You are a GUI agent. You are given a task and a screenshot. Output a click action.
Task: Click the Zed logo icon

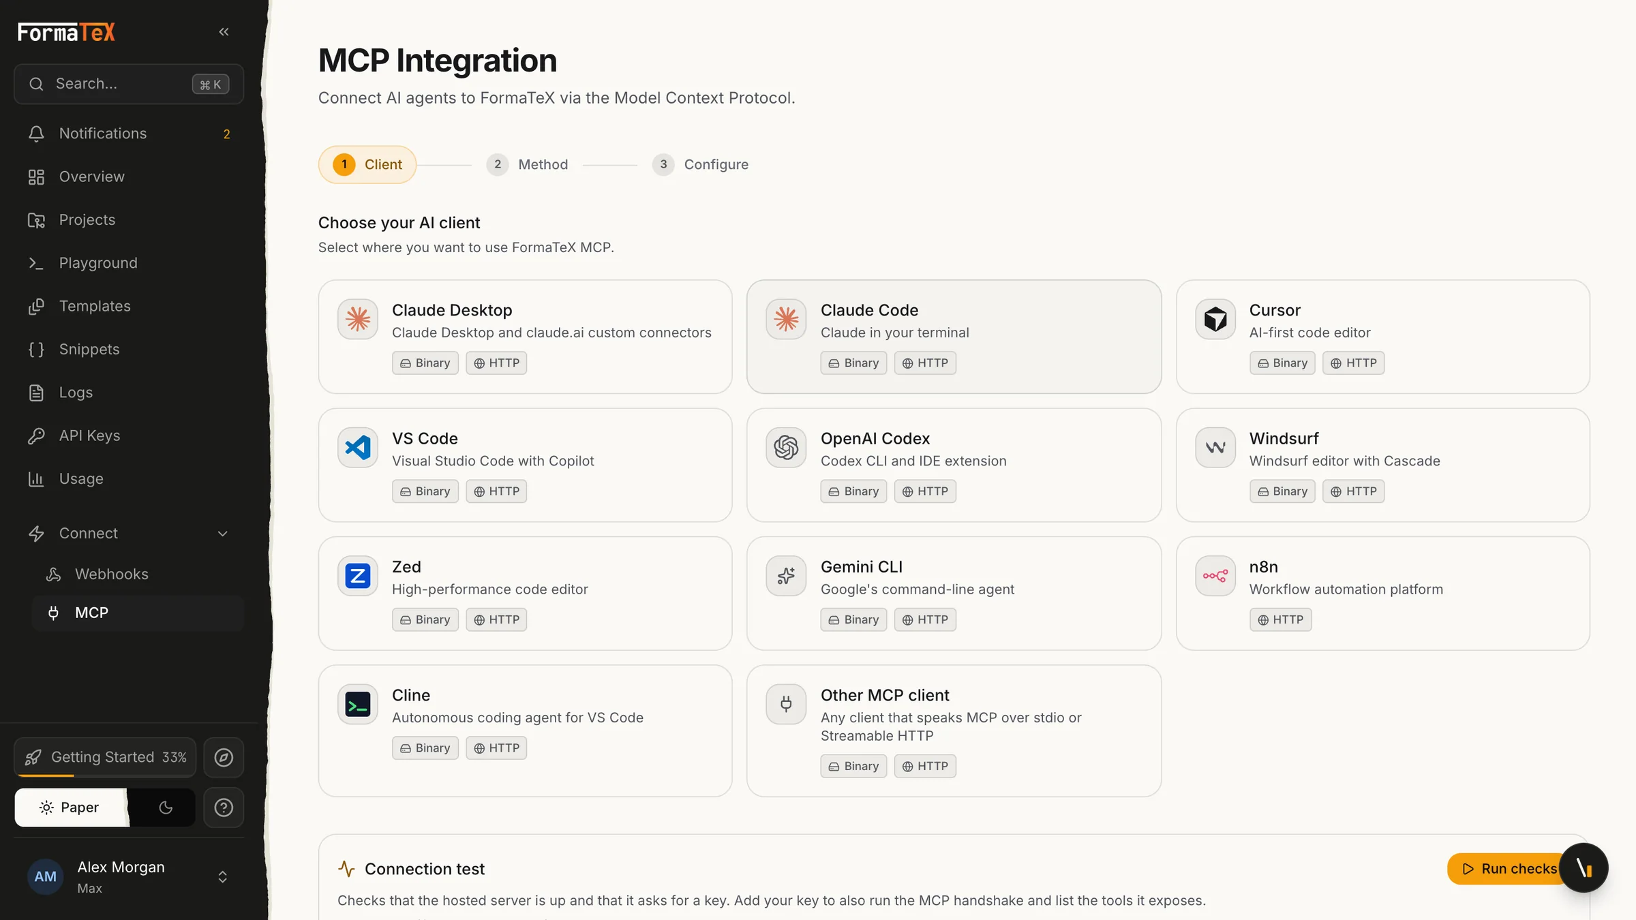click(357, 576)
